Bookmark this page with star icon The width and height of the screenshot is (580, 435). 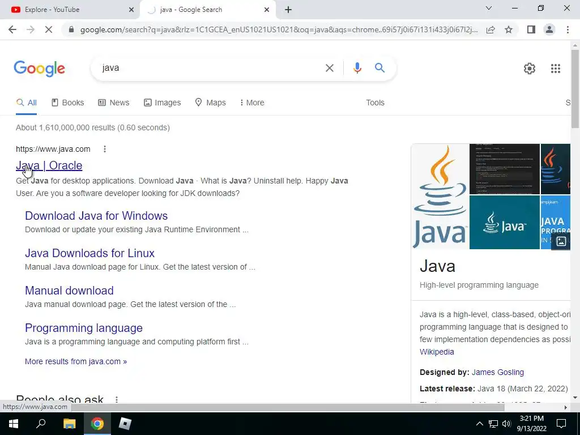click(509, 29)
